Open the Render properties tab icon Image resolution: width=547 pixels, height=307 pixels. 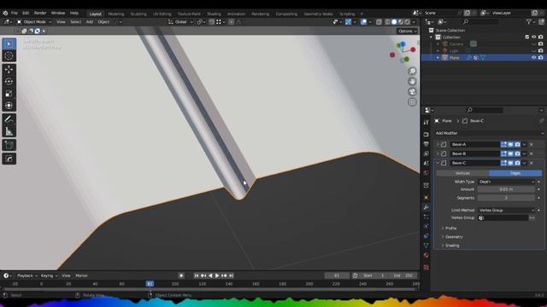(x=426, y=135)
